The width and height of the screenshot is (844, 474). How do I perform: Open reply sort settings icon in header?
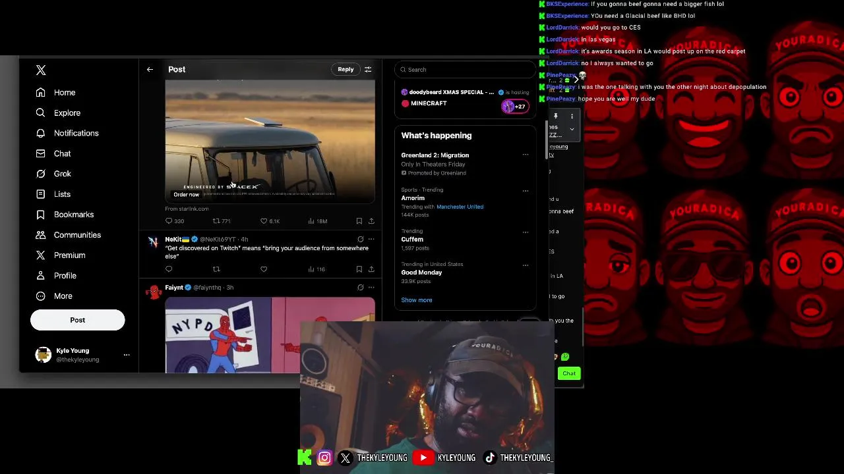pos(368,69)
